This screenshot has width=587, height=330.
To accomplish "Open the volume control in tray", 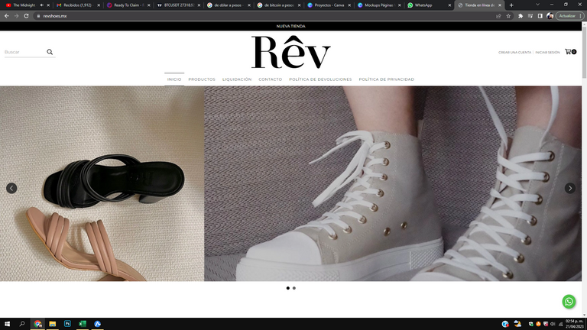I will point(553,324).
